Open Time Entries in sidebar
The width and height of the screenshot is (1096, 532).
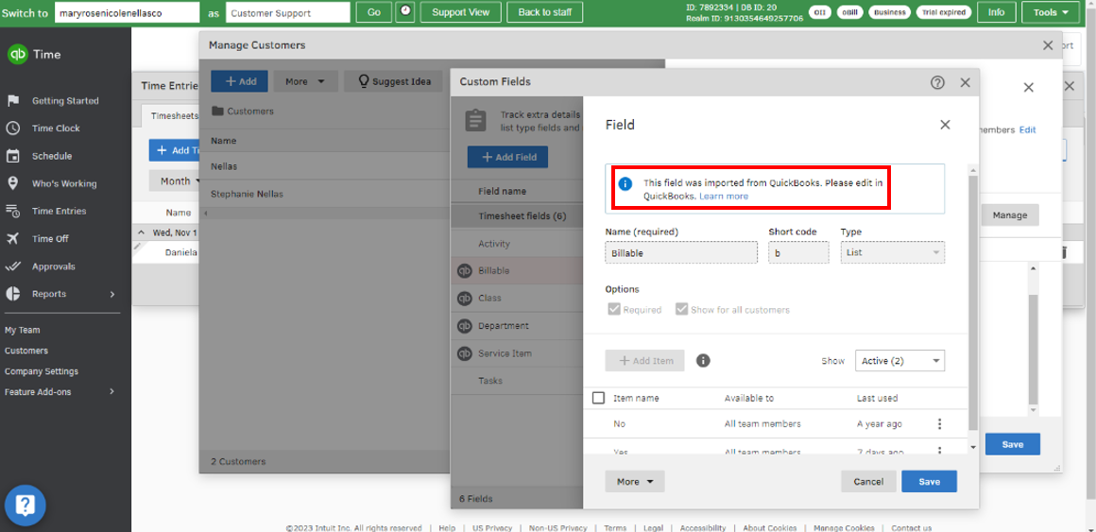58,211
